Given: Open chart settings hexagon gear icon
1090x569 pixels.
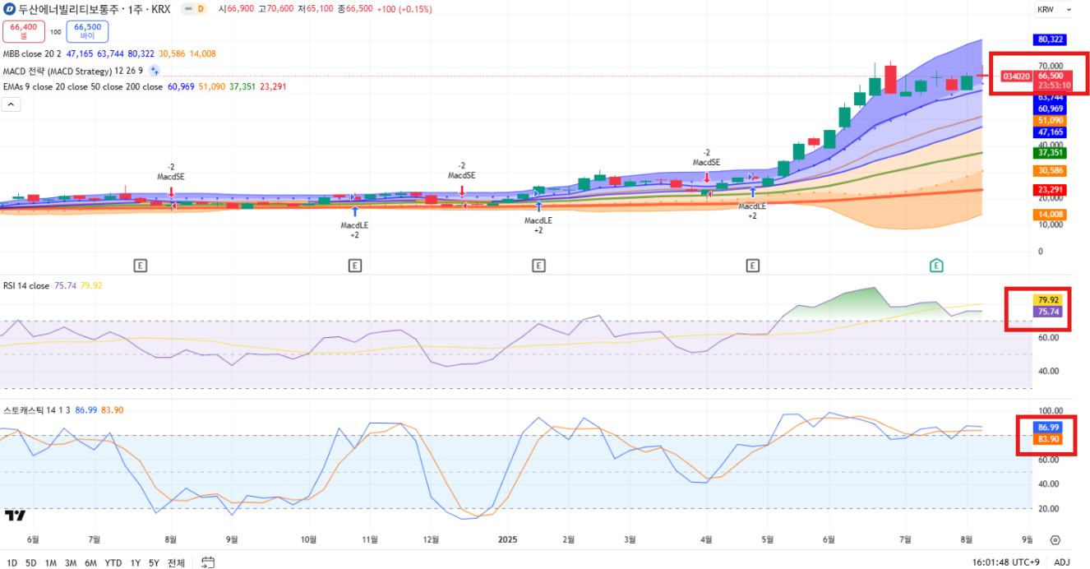Looking at the screenshot, I should click(x=1055, y=541).
